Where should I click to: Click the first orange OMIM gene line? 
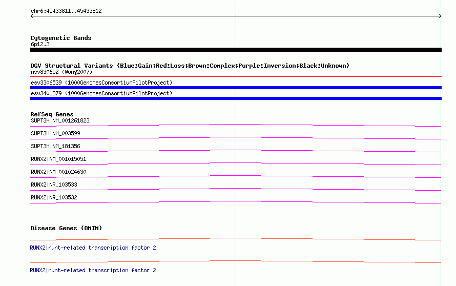[236, 239]
